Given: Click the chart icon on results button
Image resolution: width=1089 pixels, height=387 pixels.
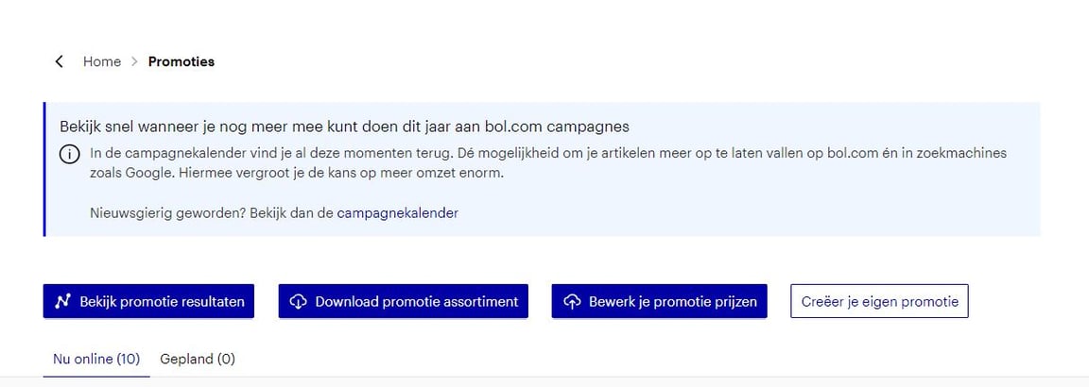Looking at the screenshot, I should (x=62, y=302).
